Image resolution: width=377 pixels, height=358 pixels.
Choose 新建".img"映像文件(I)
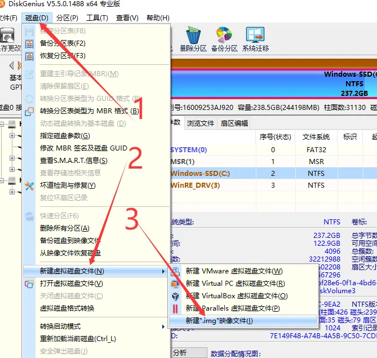click(x=243, y=321)
